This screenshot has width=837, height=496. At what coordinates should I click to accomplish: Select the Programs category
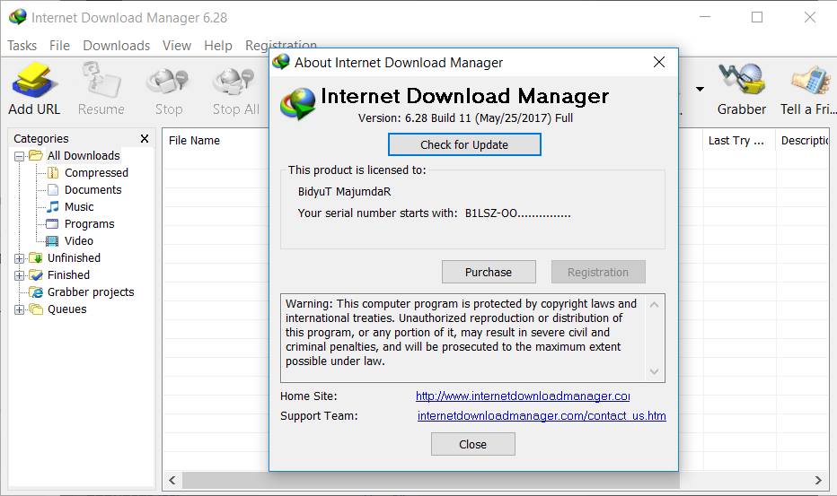click(x=89, y=224)
